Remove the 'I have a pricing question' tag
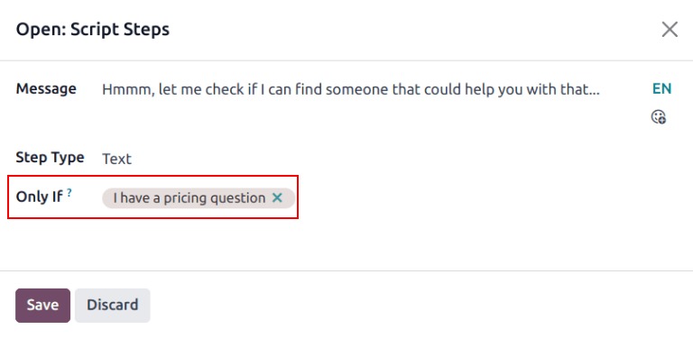Screen dimensions: 693x339 [277, 197]
